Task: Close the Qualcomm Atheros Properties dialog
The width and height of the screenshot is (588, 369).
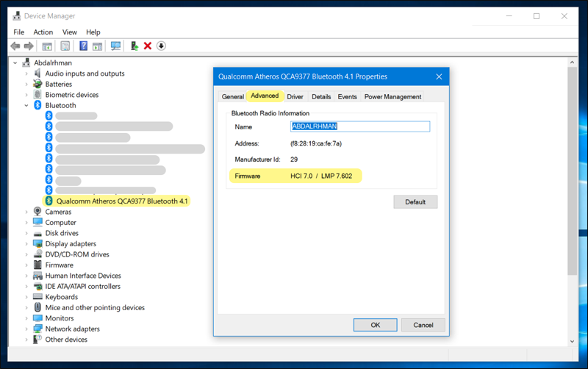Action: tap(439, 77)
